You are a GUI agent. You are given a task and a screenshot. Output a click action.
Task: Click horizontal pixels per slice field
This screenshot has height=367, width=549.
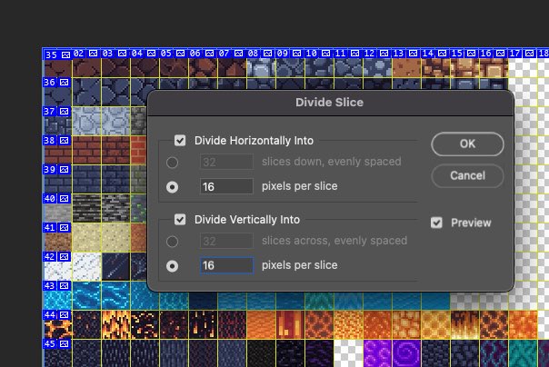point(226,186)
